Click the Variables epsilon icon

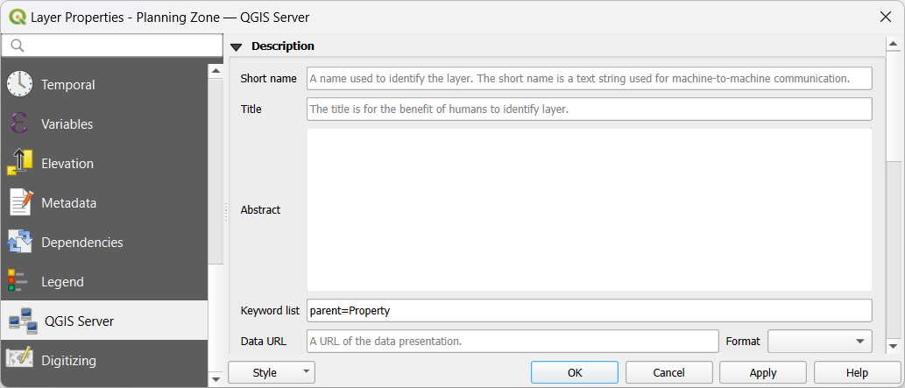click(19, 123)
